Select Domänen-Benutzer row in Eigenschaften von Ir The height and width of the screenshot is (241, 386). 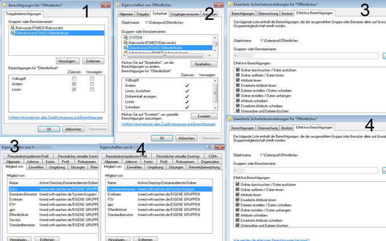(160, 189)
